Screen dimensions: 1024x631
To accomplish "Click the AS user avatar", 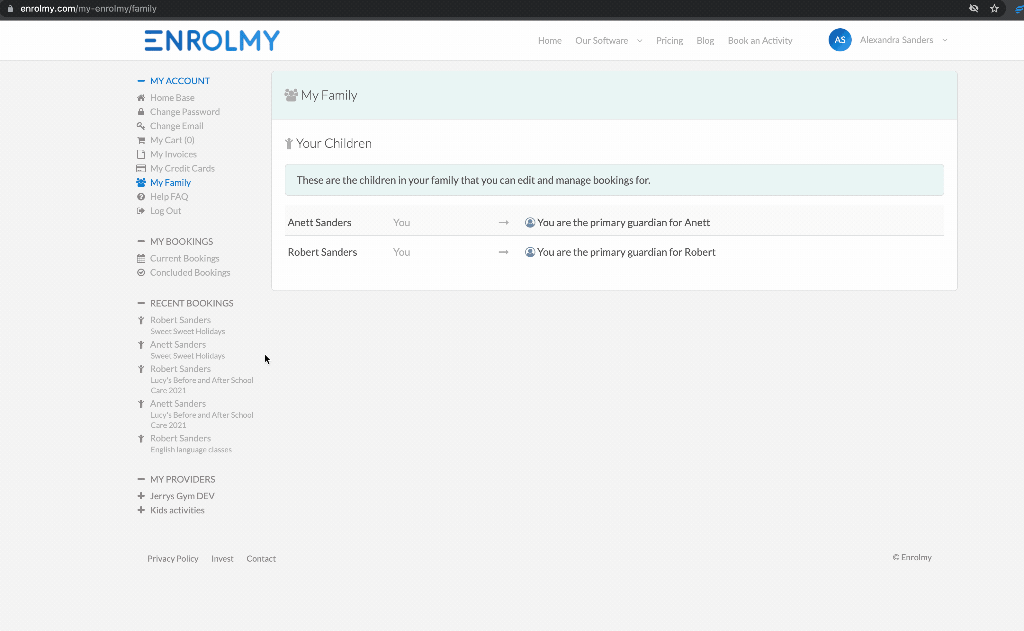I will pyautogui.click(x=840, y=40).
